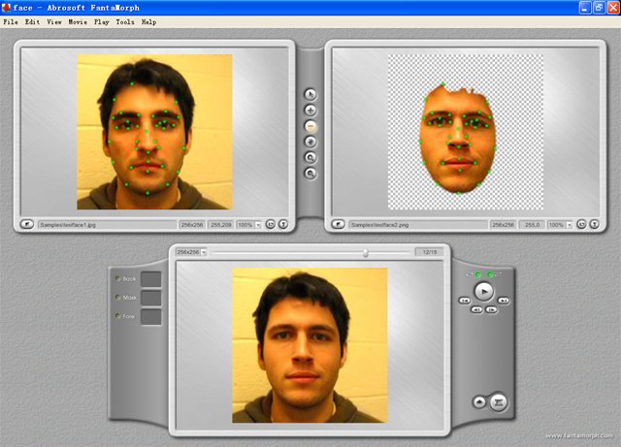Open the Tools menu
Screen dimensions: 621x447
[x=125, y=21]
